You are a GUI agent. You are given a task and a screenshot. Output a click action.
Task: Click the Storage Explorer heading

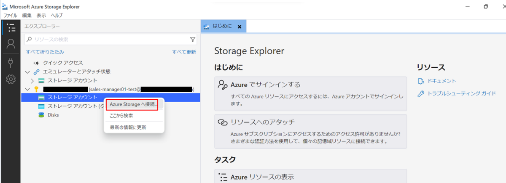249,51
